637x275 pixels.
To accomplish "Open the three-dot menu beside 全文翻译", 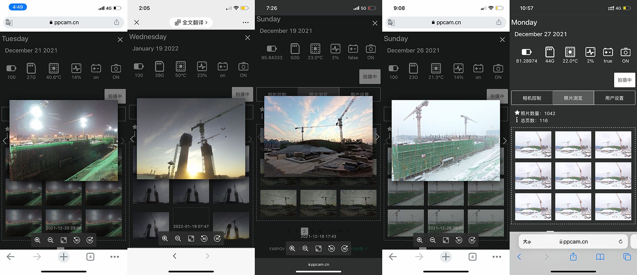I will pos(246,22).
